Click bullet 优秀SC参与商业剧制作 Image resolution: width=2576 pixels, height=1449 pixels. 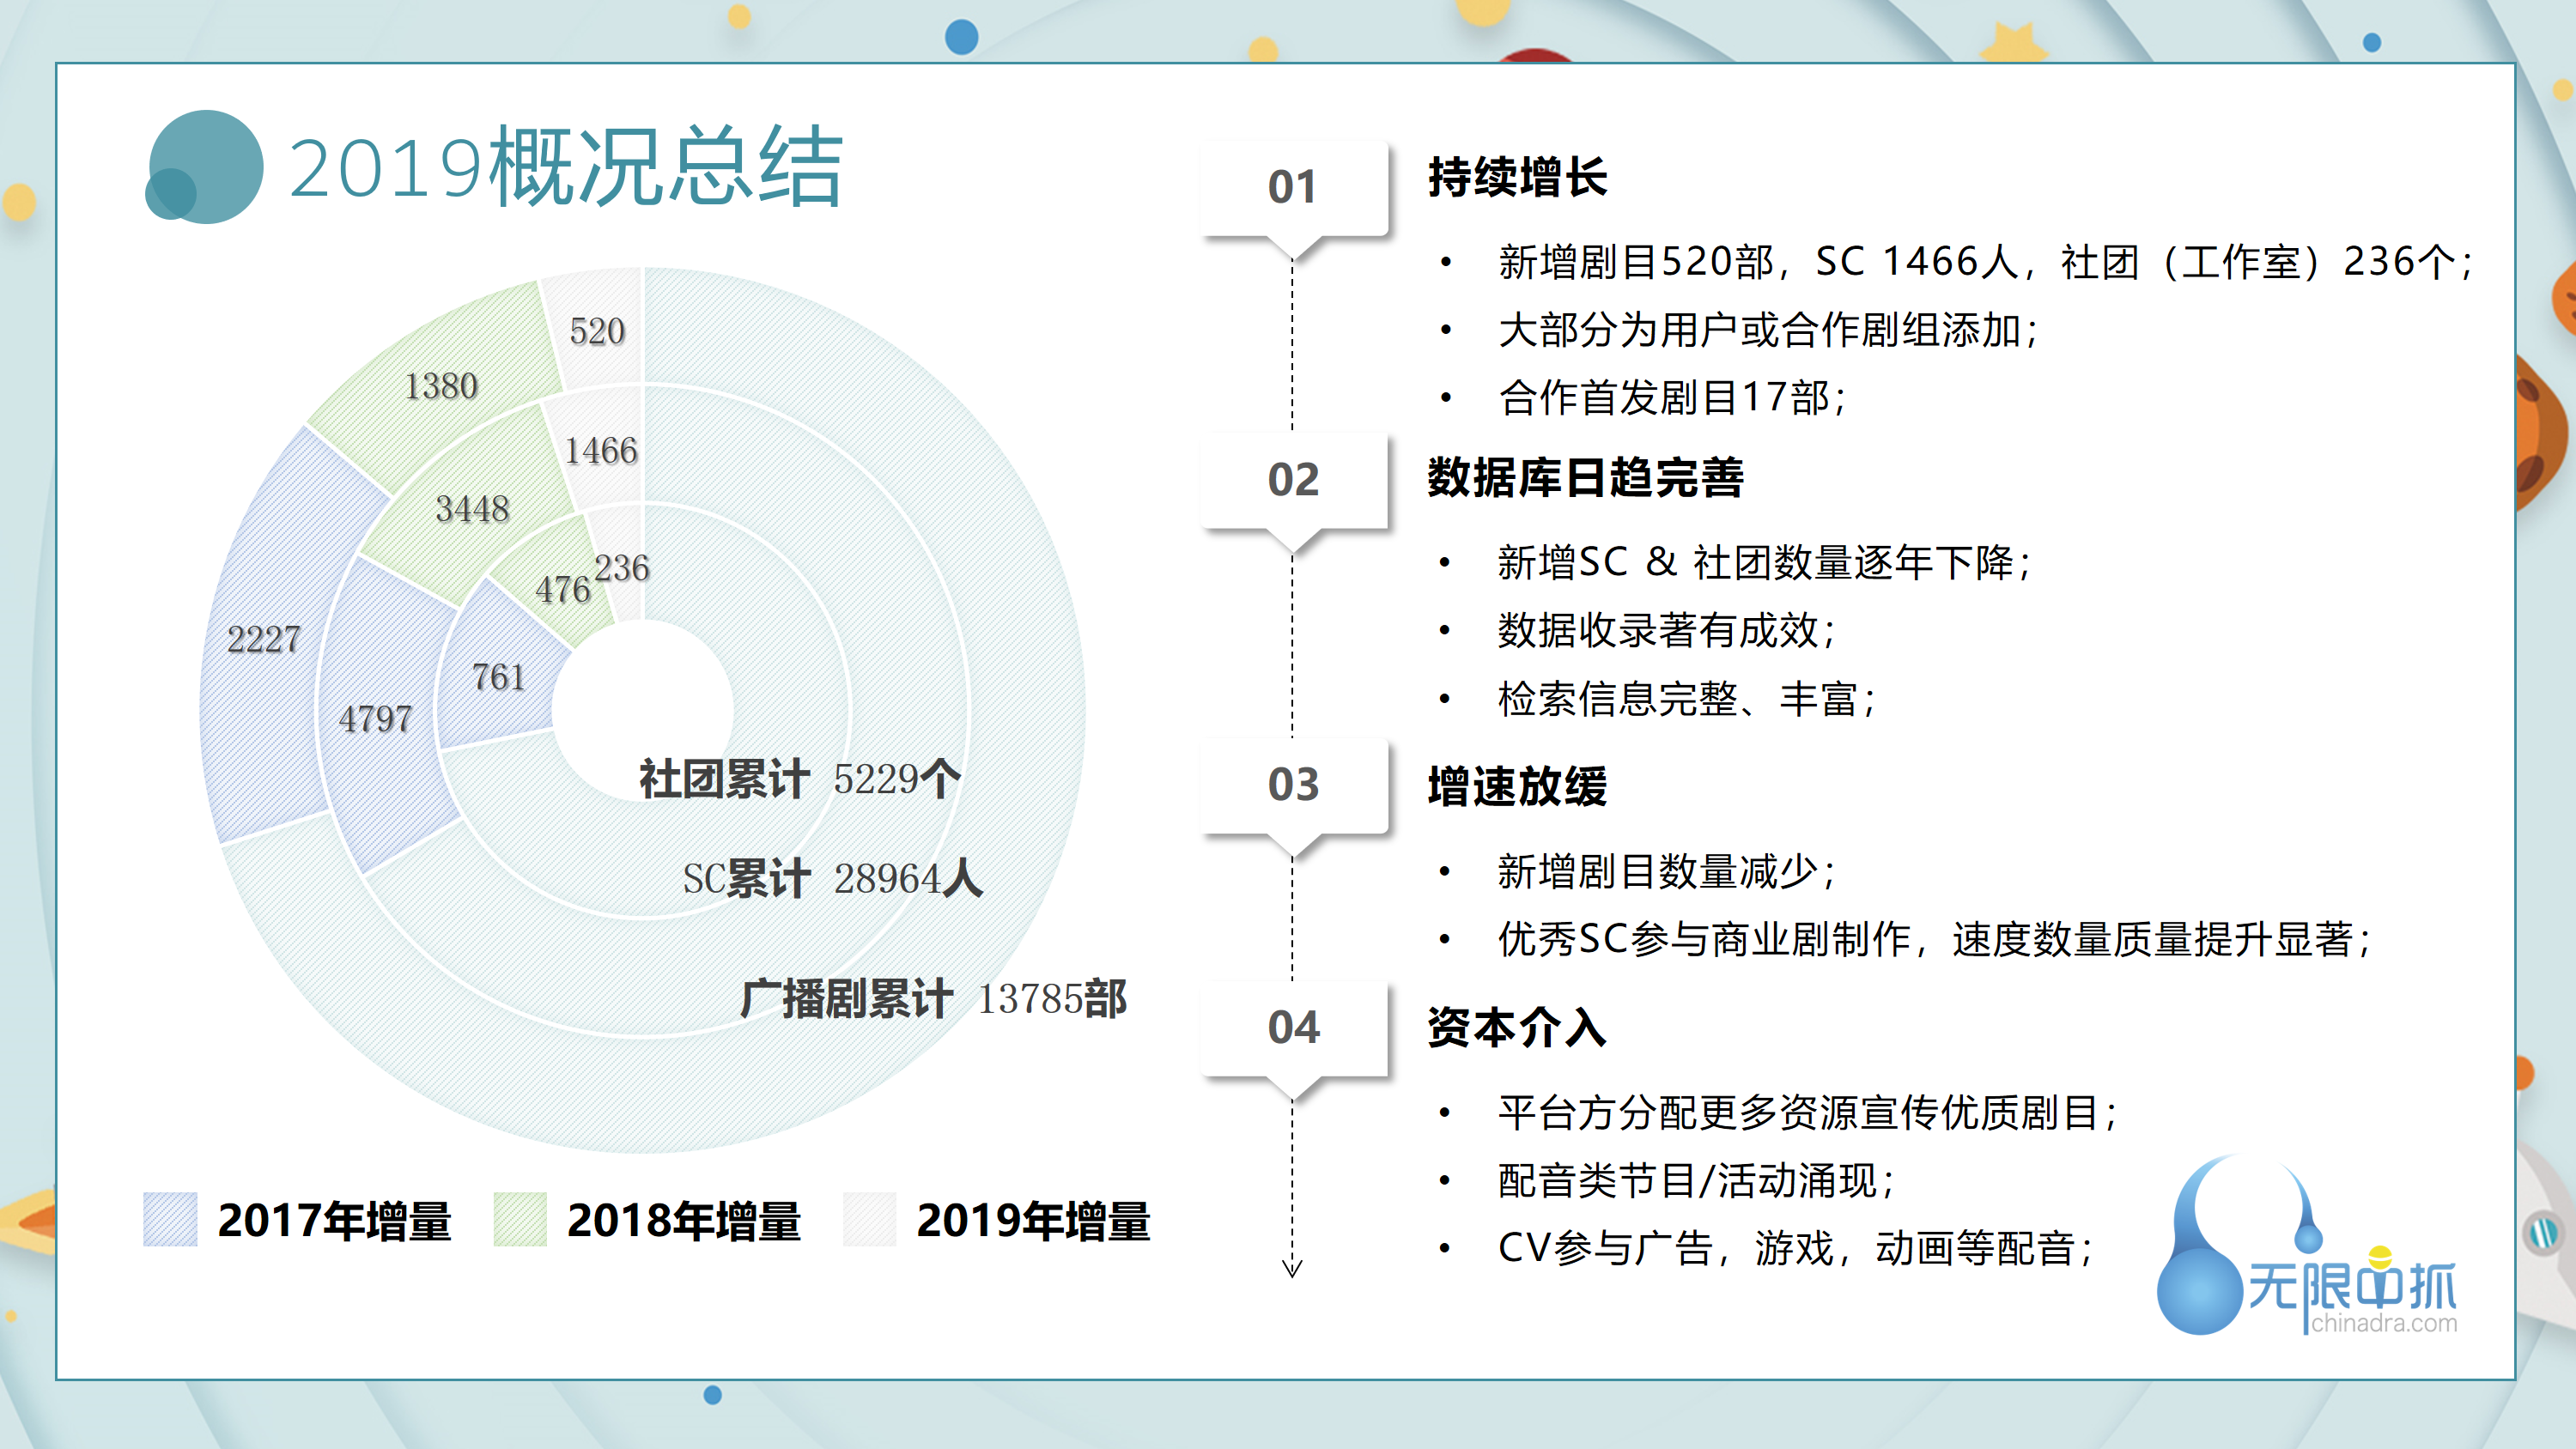tap(1934, 939)
